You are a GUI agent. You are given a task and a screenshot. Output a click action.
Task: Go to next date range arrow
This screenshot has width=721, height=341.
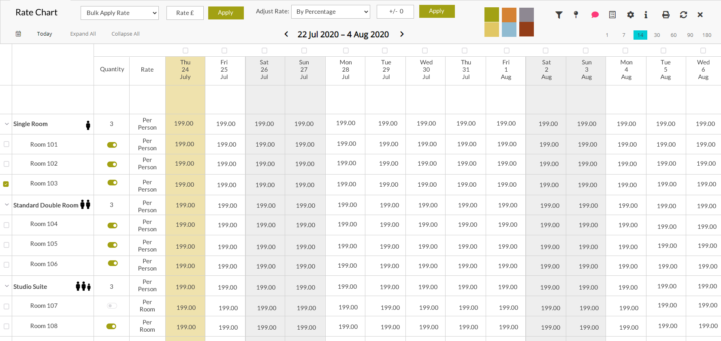point(402,34)
